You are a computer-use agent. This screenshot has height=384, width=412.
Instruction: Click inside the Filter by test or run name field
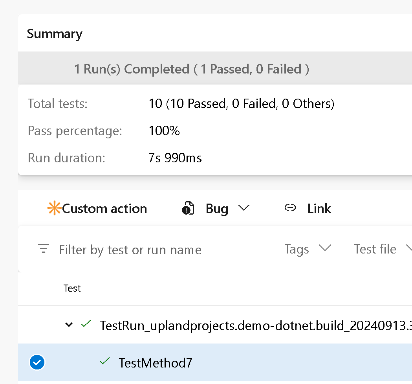click(x=130, y=249)
